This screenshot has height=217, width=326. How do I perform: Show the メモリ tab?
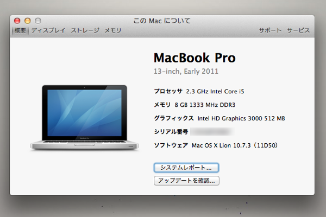tap(112, 30)
